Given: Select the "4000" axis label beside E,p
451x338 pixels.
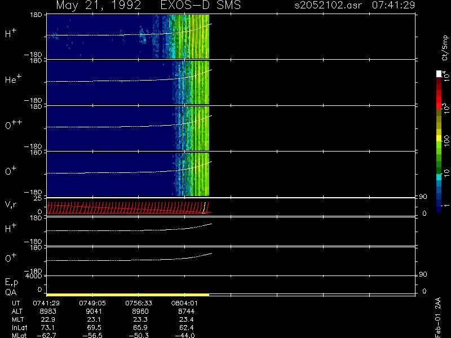Looking at the screenshot, I should 33,276.
